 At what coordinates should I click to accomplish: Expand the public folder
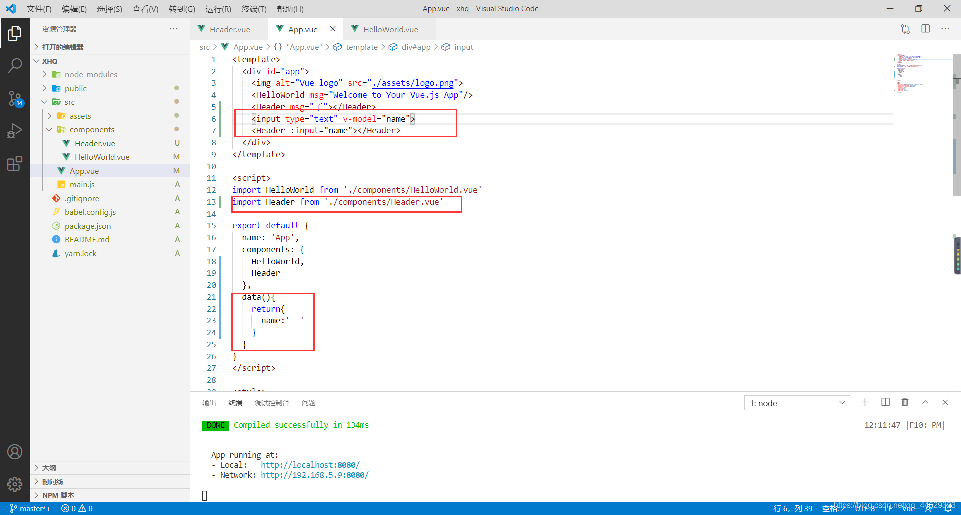(x=109, y=88)
